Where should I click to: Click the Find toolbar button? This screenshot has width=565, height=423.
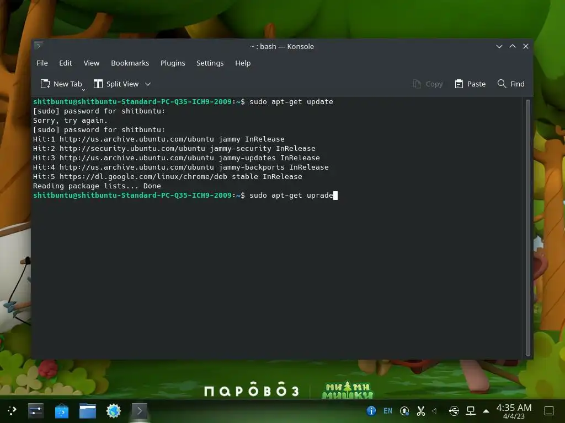pyautogui.click(x=511, y=84)
